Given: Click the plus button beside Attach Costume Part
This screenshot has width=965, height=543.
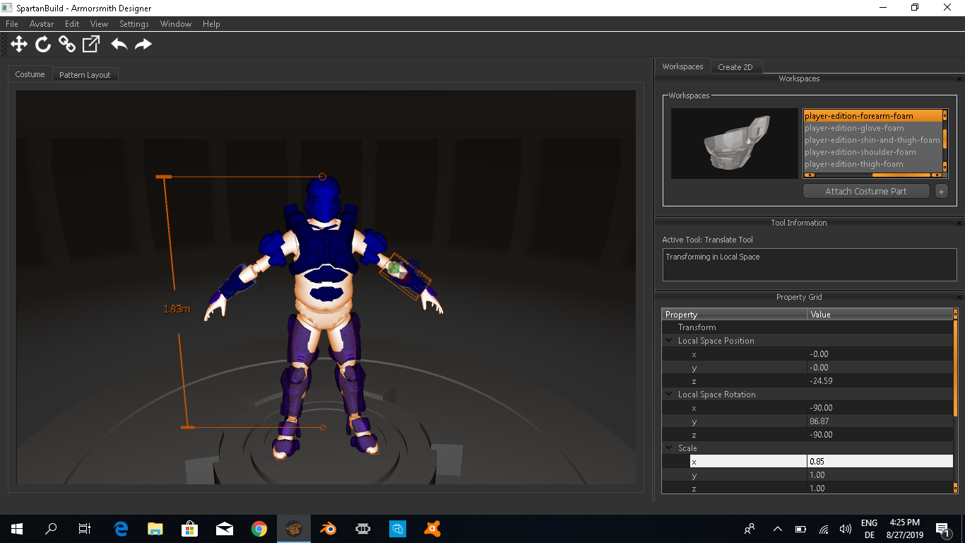Looking at the screenshot, I should click(941, 192).
